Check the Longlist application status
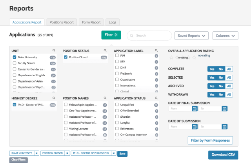Viewport: 251px width, 167px height. tap(117, 122)
